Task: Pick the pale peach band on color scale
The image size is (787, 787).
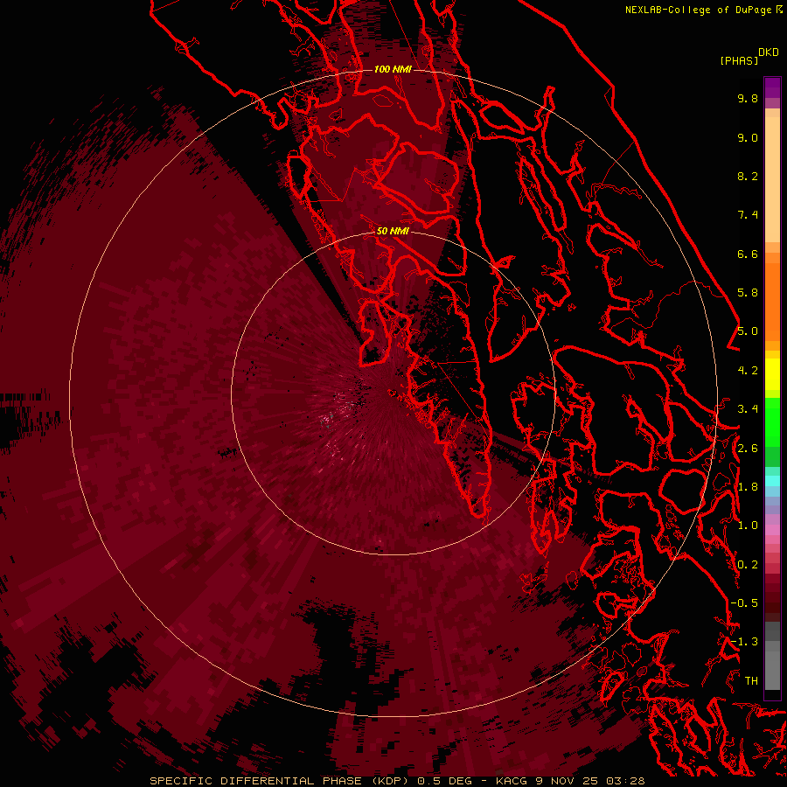Action: pos(772,179)
